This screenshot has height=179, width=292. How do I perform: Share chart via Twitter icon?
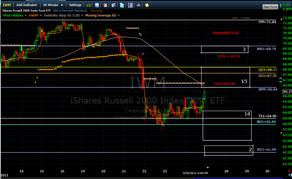pyautogui.click(x=122, y=5)
